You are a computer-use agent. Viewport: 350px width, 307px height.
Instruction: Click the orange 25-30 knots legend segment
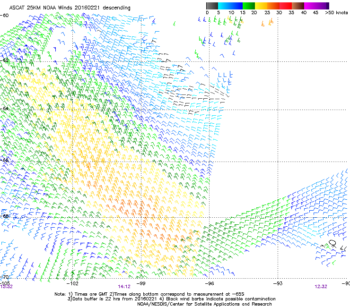(x=273, y=6)
